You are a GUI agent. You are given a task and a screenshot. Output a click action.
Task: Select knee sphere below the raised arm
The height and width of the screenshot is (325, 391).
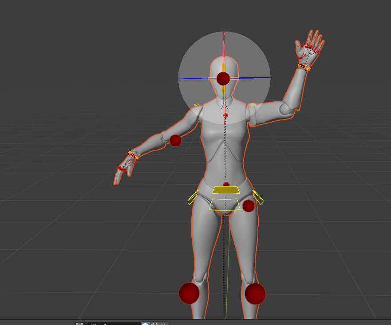255,293
